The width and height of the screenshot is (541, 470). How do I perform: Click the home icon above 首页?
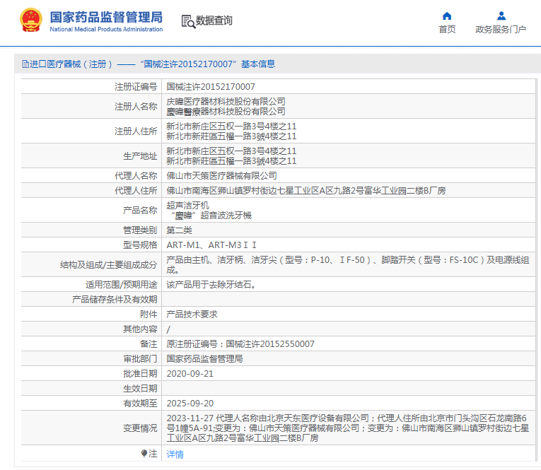[447, 16]
